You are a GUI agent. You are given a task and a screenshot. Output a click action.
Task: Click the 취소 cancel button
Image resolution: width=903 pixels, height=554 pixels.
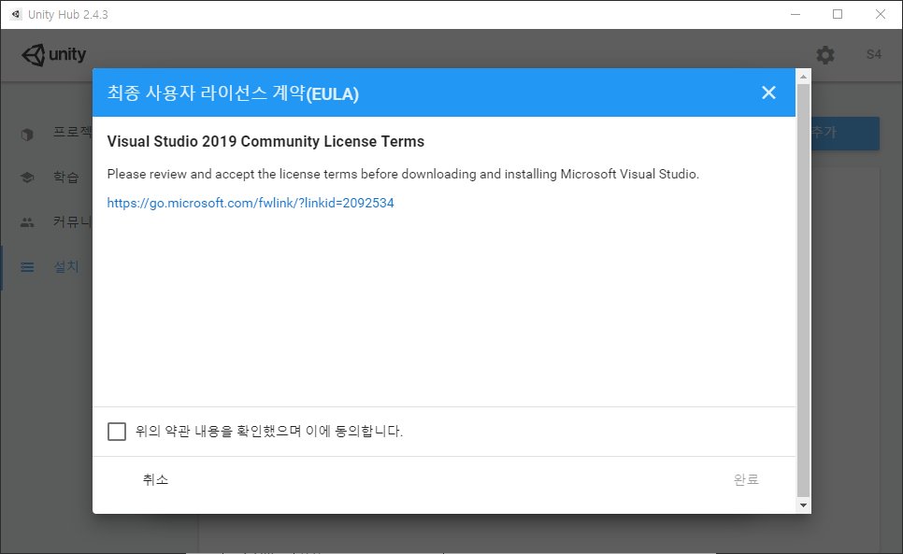[155, 479]
